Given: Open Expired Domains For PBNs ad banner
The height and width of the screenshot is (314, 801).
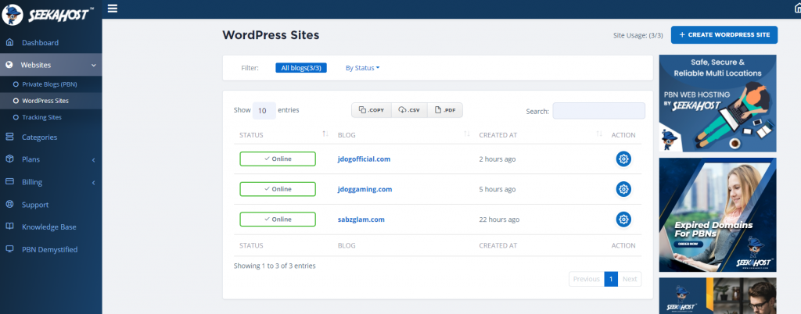Looking at the screenshot, I should [x=718, y=215].
